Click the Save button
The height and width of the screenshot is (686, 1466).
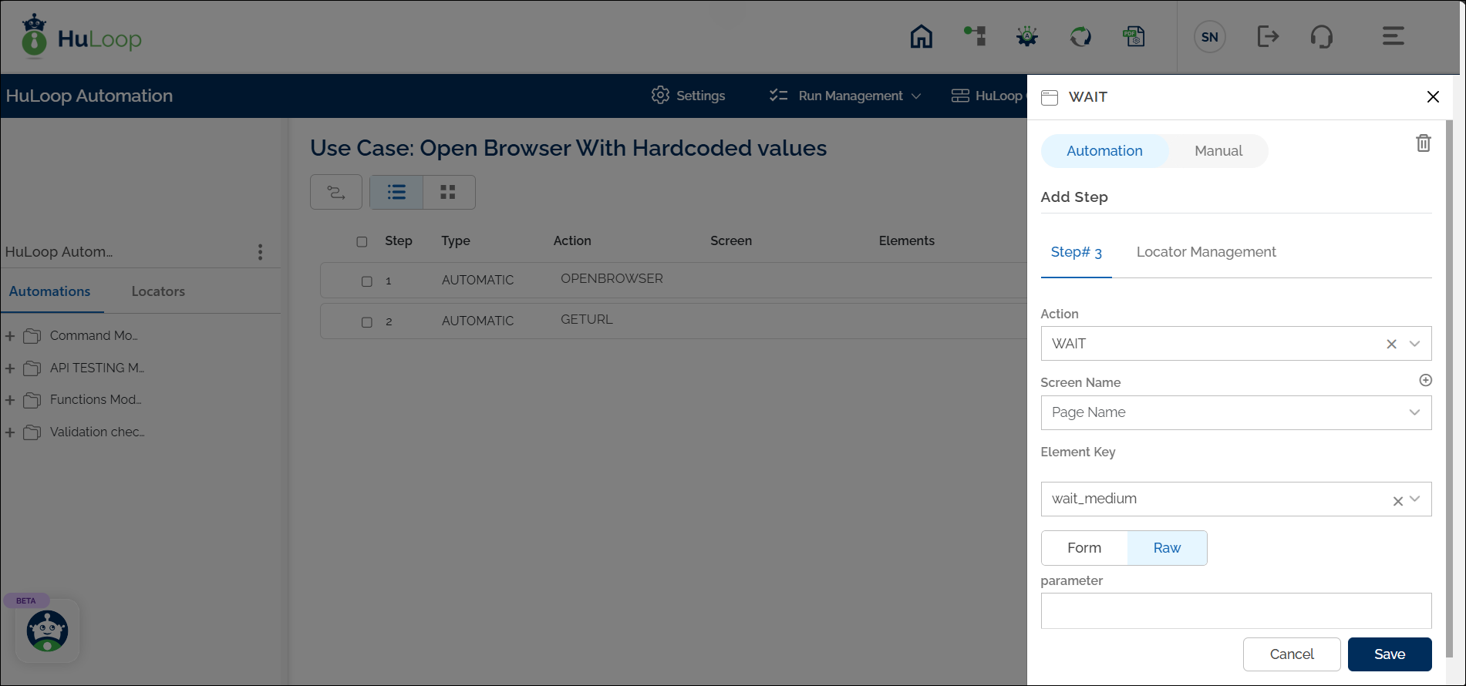click(1389, 654)
